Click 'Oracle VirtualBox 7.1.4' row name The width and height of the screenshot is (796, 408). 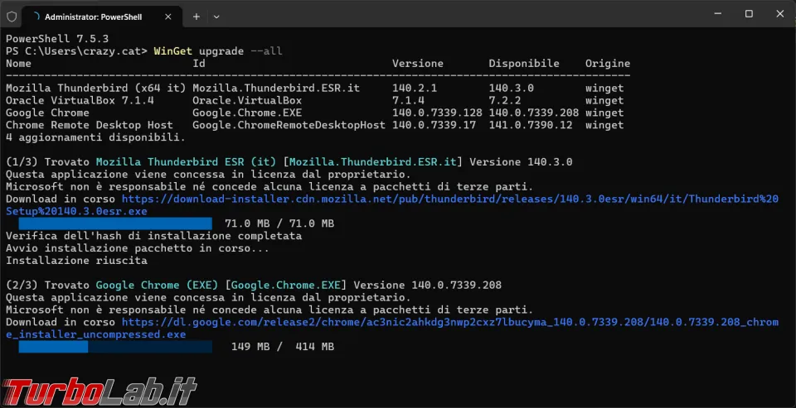[x=80, y=100]
